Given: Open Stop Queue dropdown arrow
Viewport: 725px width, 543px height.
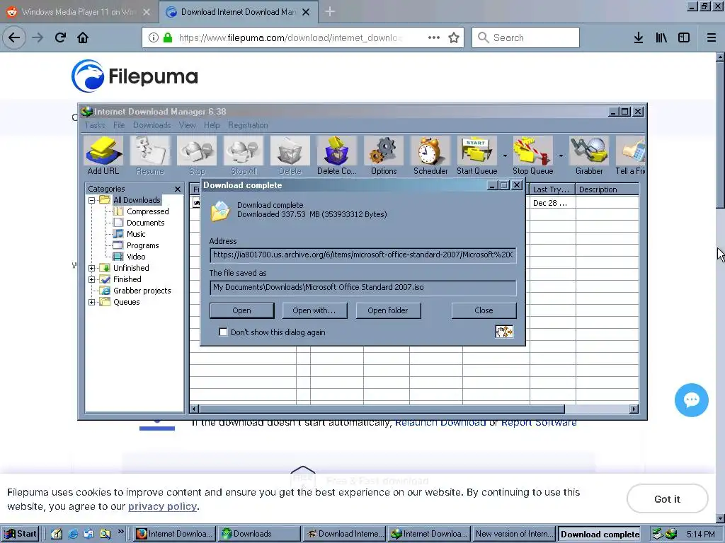Looking at the screenshot, I should 561,156.
